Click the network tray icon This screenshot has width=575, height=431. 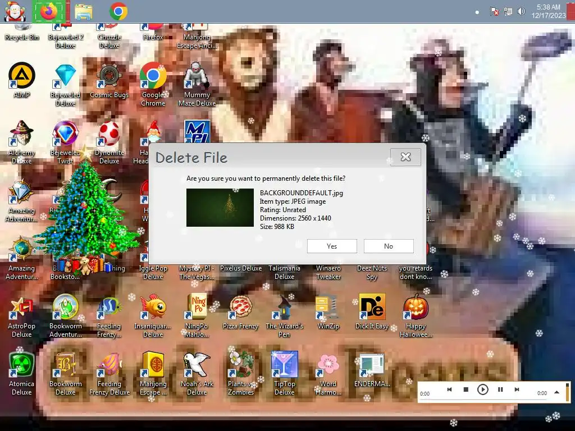pyautogui.click(x=508, y=11)
